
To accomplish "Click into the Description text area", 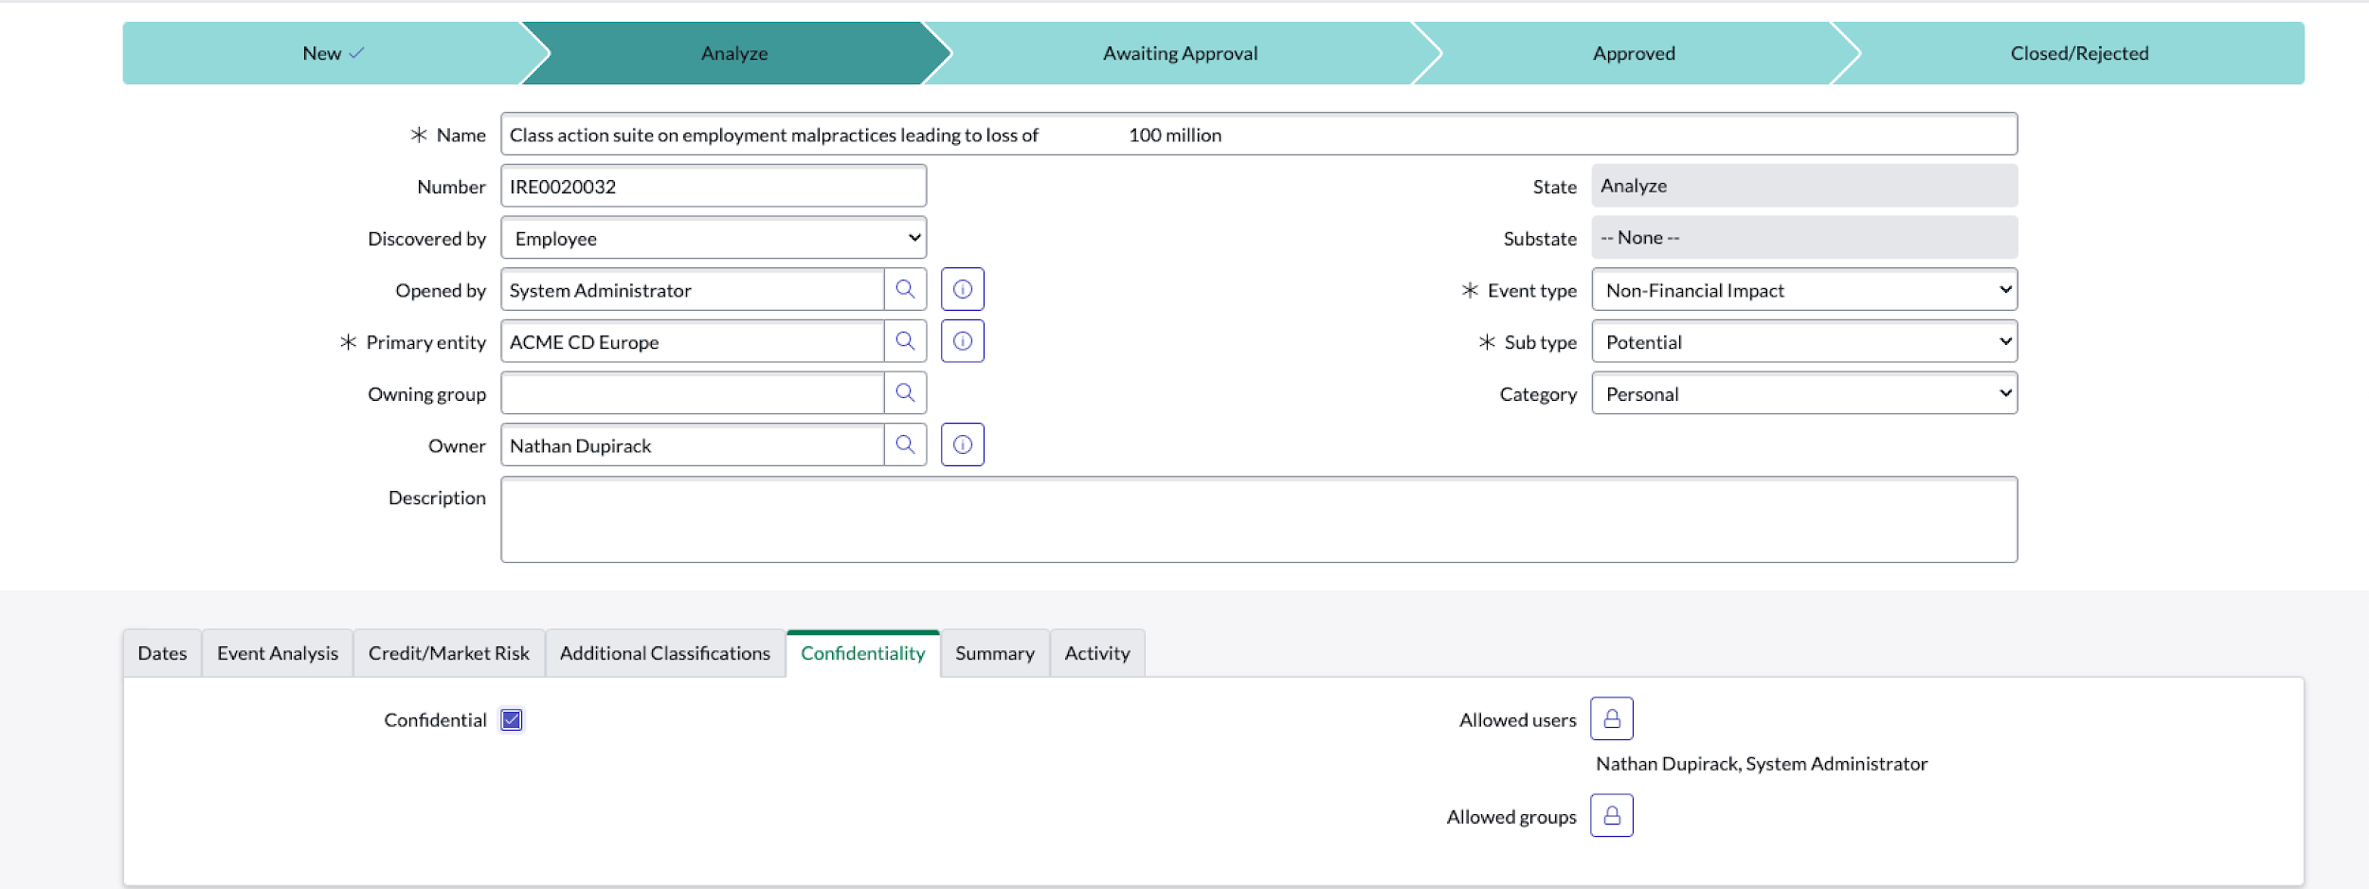I will pos(1258,519).
